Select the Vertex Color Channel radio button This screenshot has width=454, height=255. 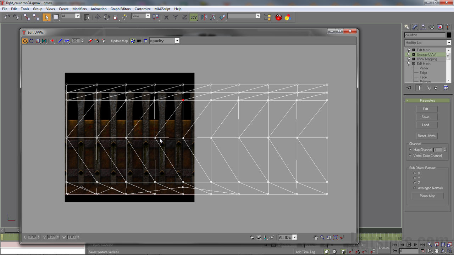point(410,156)
